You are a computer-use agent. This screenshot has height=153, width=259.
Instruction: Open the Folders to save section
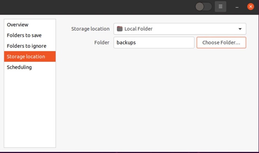point(24,35)
